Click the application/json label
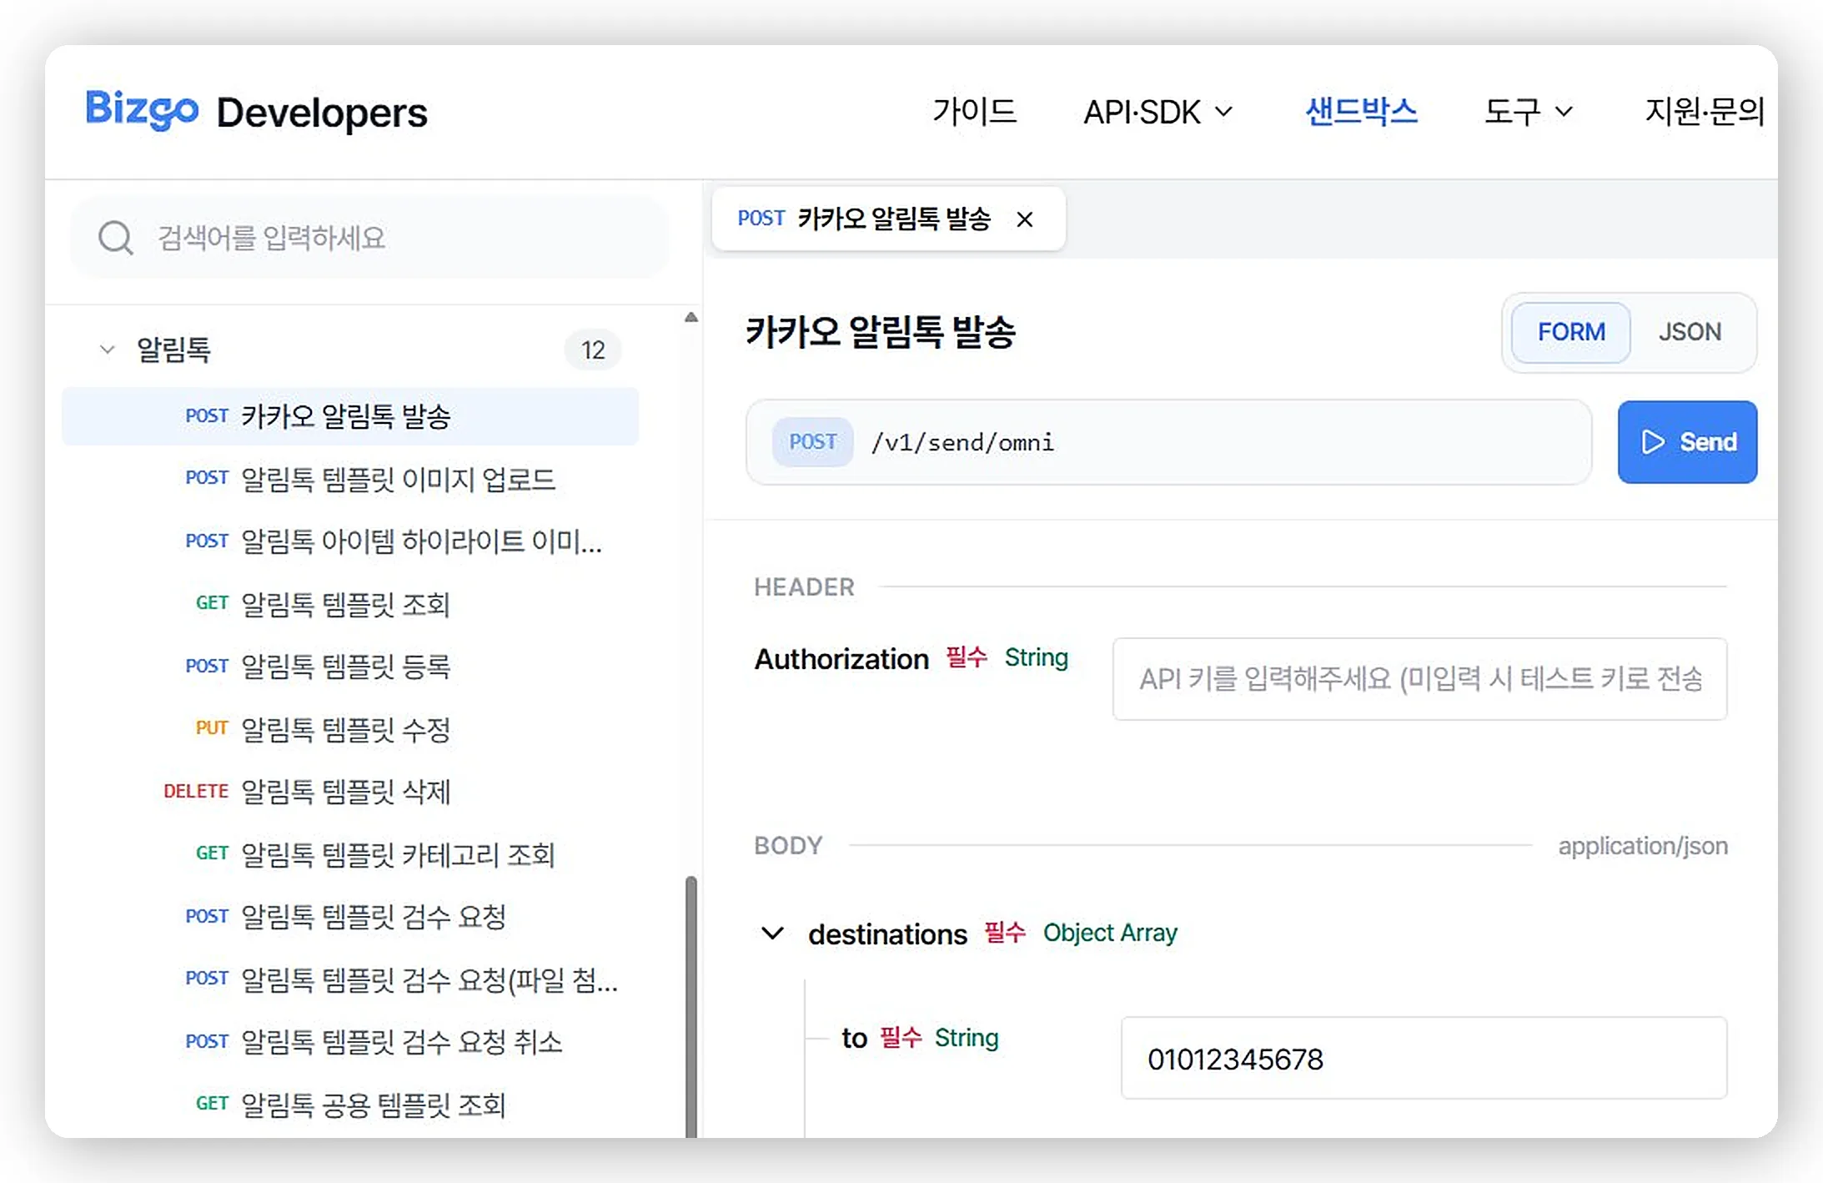The height and width of the screenshot is (1183, 1823). (x=1643, y=846)
